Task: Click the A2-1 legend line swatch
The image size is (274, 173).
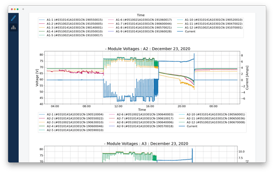Action: tap(42, 114)
